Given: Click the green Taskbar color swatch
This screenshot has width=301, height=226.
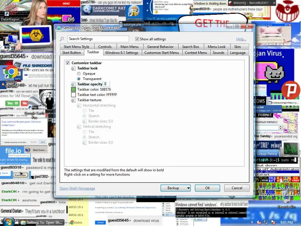Looking at the screenshot, I should tap(73, 89).
